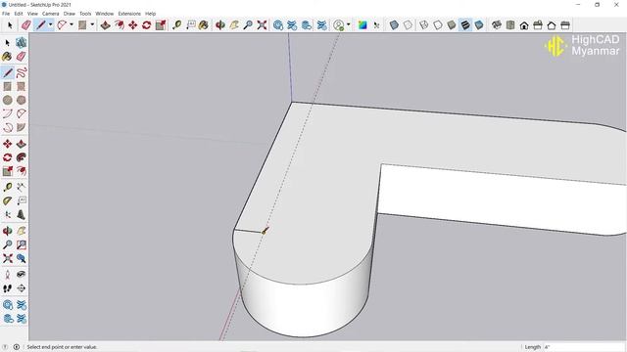627x352 pixels.
Task: Activate the Walk tool
Action: click(8, 288)
